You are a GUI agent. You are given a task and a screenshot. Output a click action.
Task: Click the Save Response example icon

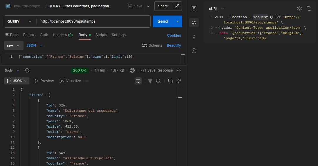pyautogui.click(x=143, y=70)
